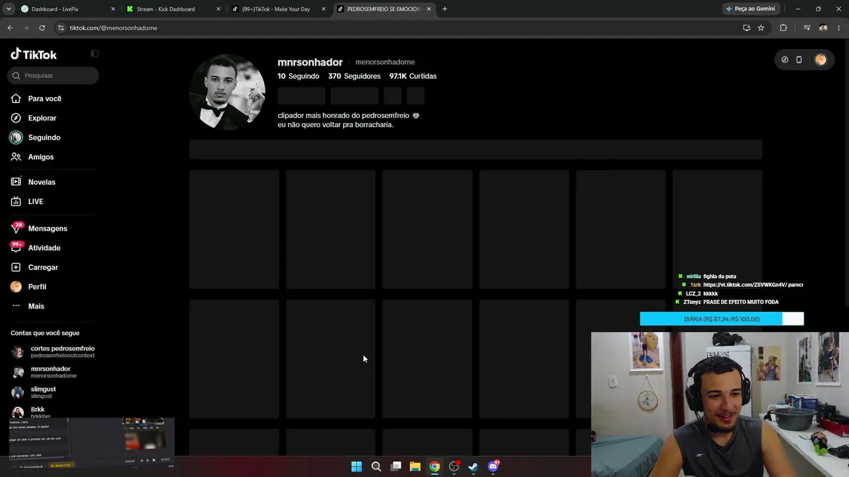View the 370 Seguidores list
849x477 pixels.
[354, 76]
